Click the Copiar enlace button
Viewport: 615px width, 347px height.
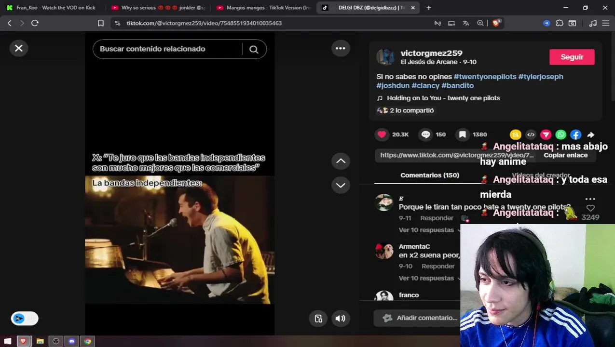point(565,155)
